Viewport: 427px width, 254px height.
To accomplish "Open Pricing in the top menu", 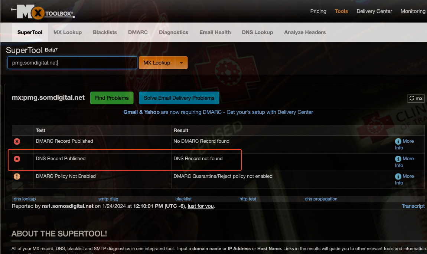I will (x=318, y=11).
